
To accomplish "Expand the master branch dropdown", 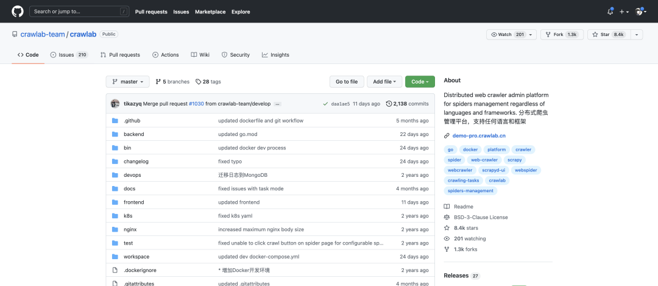I will 128,82.
